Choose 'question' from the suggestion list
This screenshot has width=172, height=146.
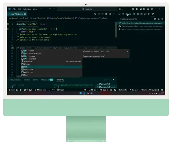click(52, 70)
